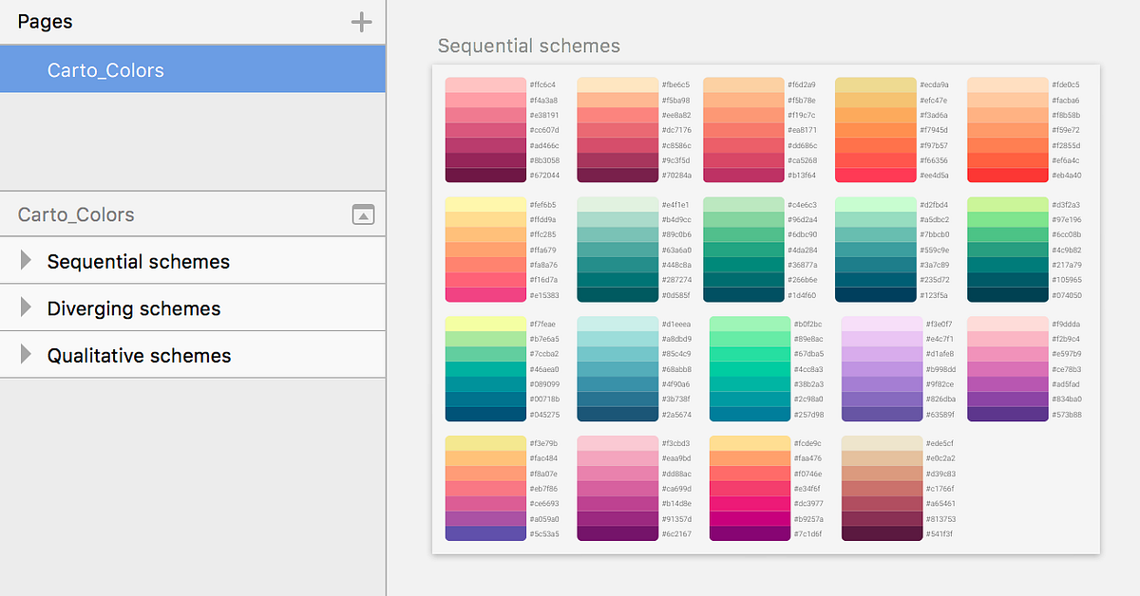
Task: Pick the #672044 dark plum swatch
Action: click(x=485, y=175)
